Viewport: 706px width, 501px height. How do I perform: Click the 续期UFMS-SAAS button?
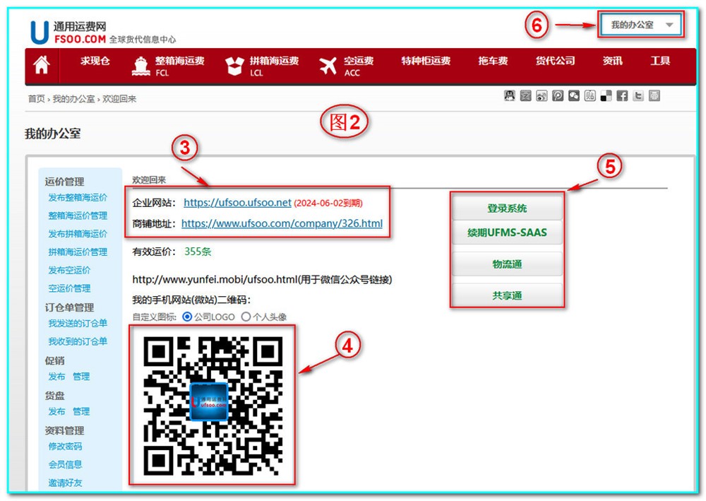point(507,232)
